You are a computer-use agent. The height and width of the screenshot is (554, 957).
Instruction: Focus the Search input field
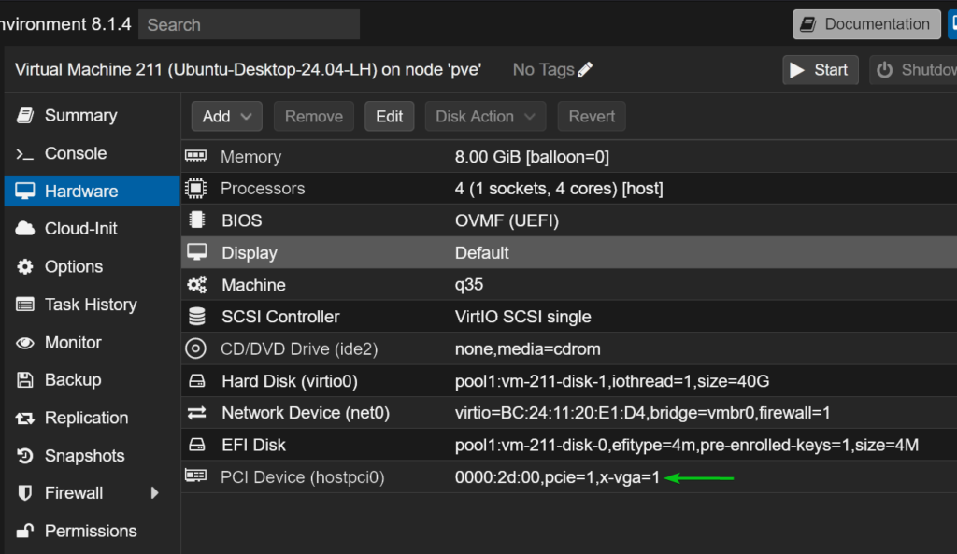click(249, 24)
